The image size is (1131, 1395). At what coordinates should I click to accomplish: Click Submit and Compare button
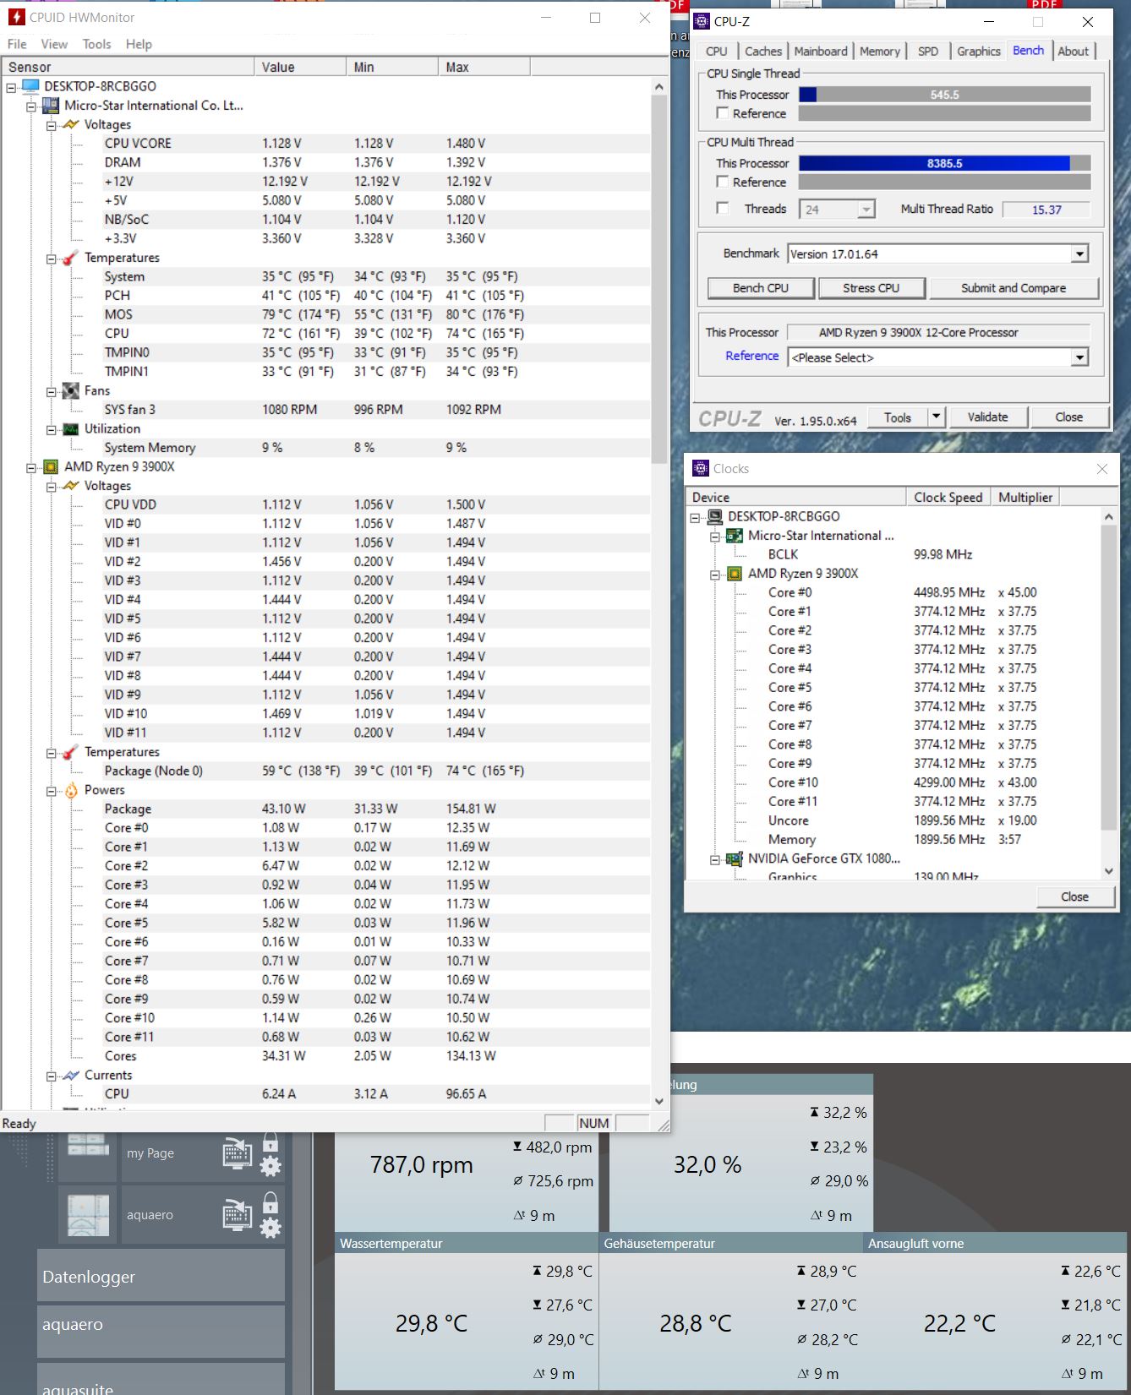[x=1014, y=288]
